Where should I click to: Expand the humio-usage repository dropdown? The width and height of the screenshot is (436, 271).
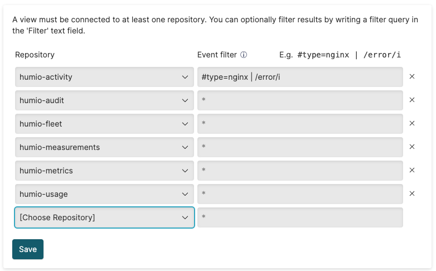tap(104, 194)
